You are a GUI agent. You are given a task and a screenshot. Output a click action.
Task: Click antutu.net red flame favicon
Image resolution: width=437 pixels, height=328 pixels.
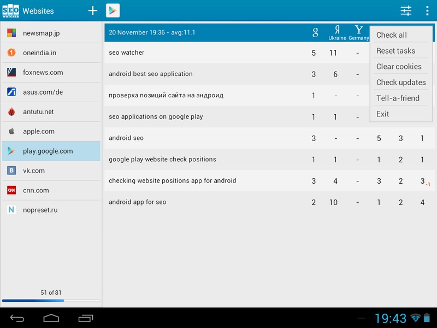[x=11, y=112]
